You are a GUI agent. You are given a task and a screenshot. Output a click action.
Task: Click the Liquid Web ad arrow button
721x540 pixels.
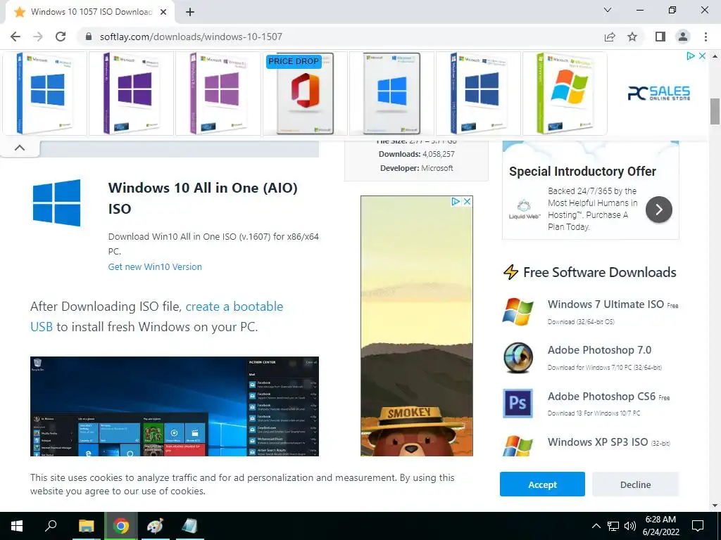pos(658,210)
